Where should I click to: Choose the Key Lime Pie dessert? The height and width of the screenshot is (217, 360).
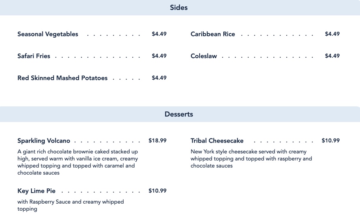(36, 191)
